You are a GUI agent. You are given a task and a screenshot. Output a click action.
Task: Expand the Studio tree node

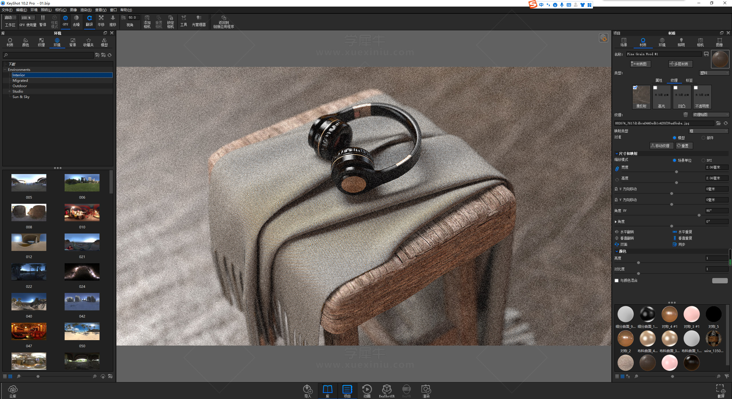click(9, 91)
